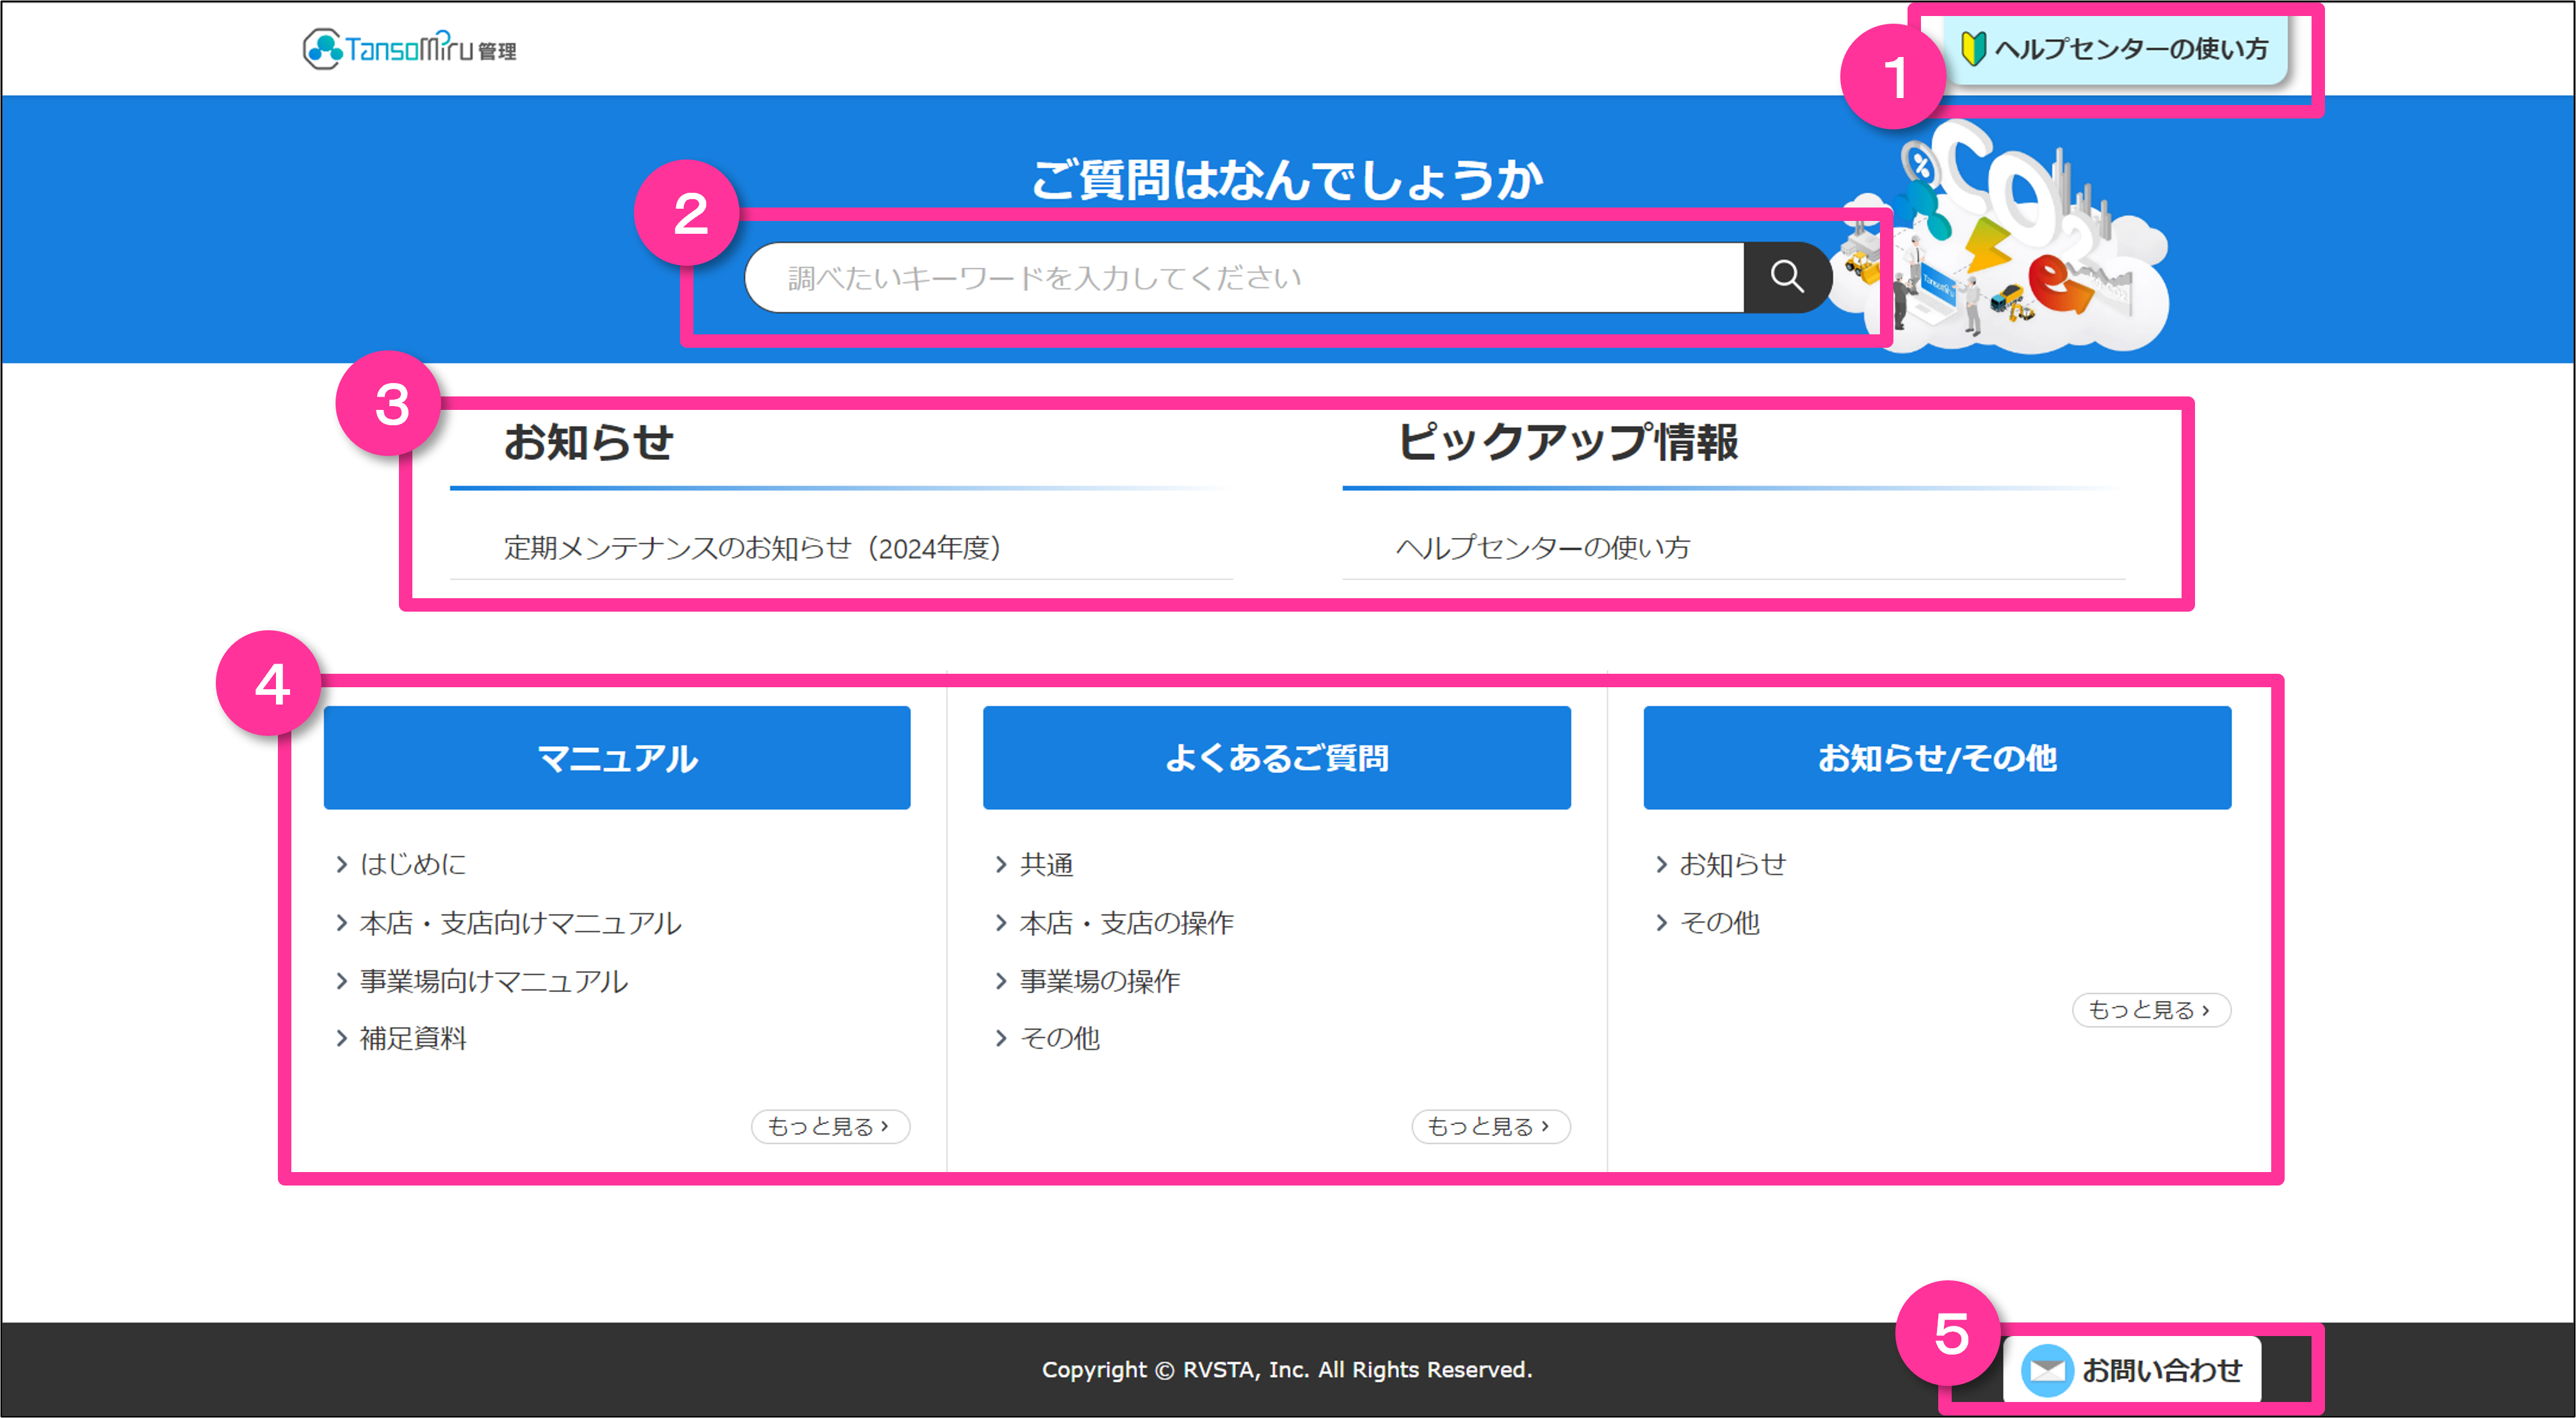Open ヘルプセンターの使い方 header button
This screenshot has width=2576, height=1418.
coord(2117,48)
